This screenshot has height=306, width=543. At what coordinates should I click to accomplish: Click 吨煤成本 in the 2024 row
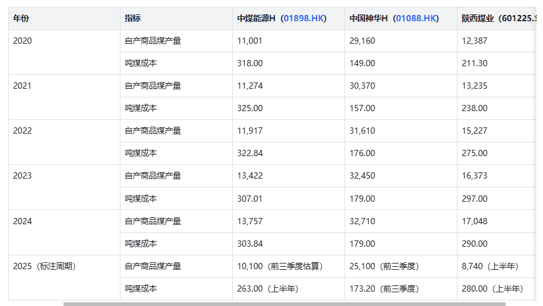point(141,244)
